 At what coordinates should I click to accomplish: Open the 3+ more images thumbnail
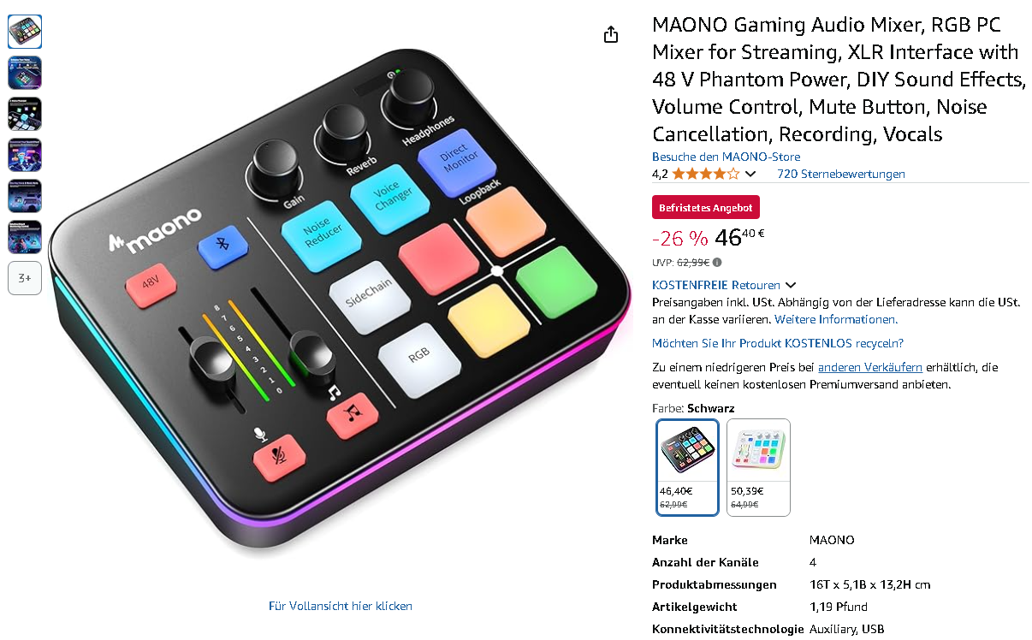coord(25,278)
